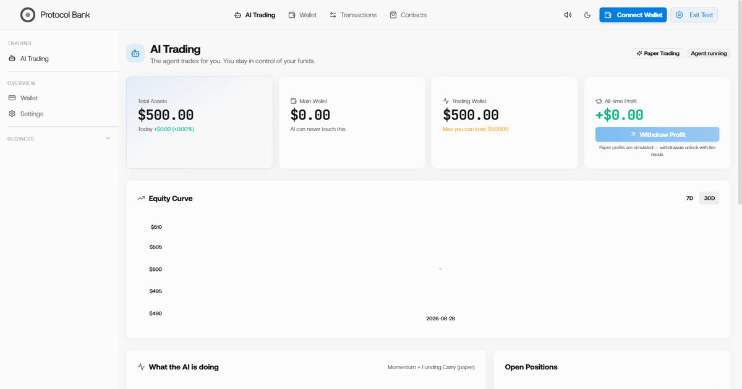
Task: Click the Open Positions heading
Action: tap(531, 367)
